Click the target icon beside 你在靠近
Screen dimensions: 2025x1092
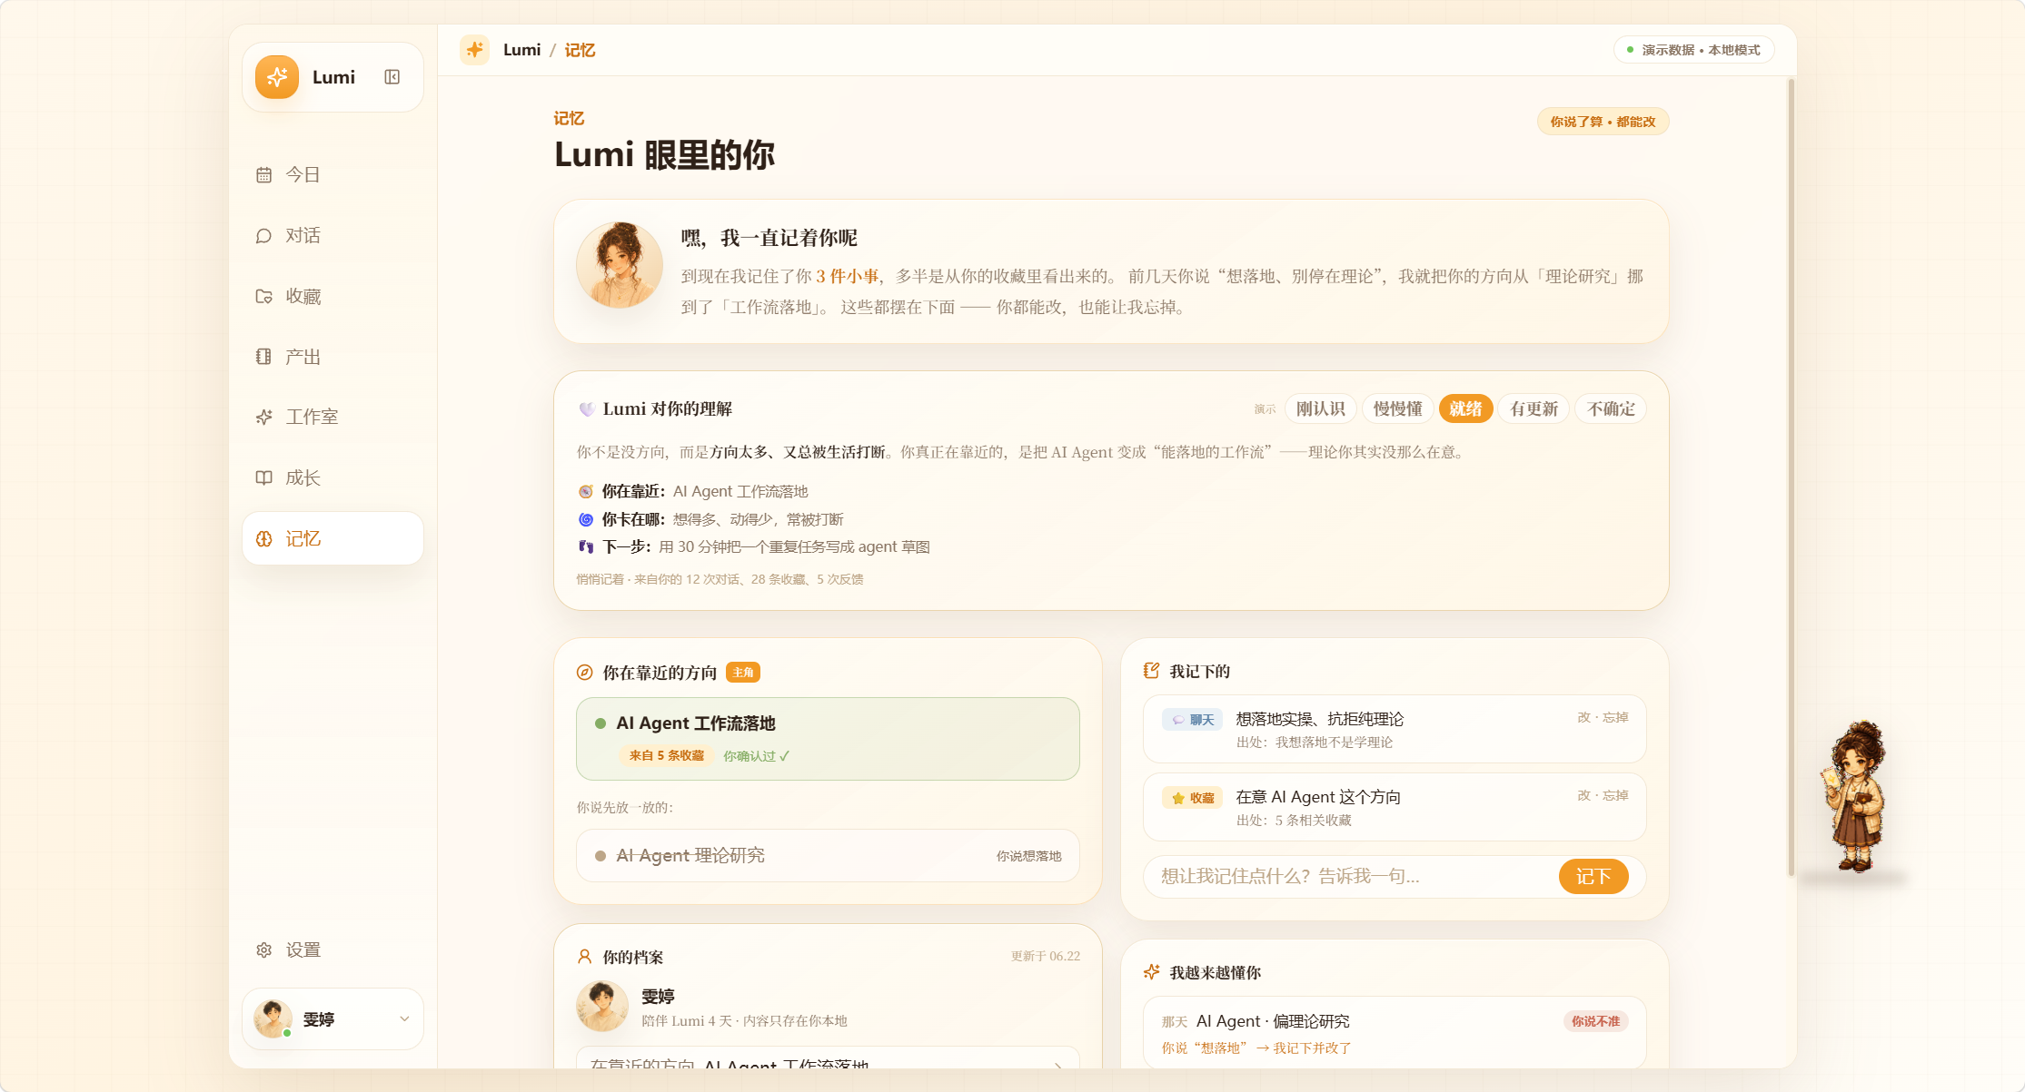pyautogui.click(x=586, y=492)
